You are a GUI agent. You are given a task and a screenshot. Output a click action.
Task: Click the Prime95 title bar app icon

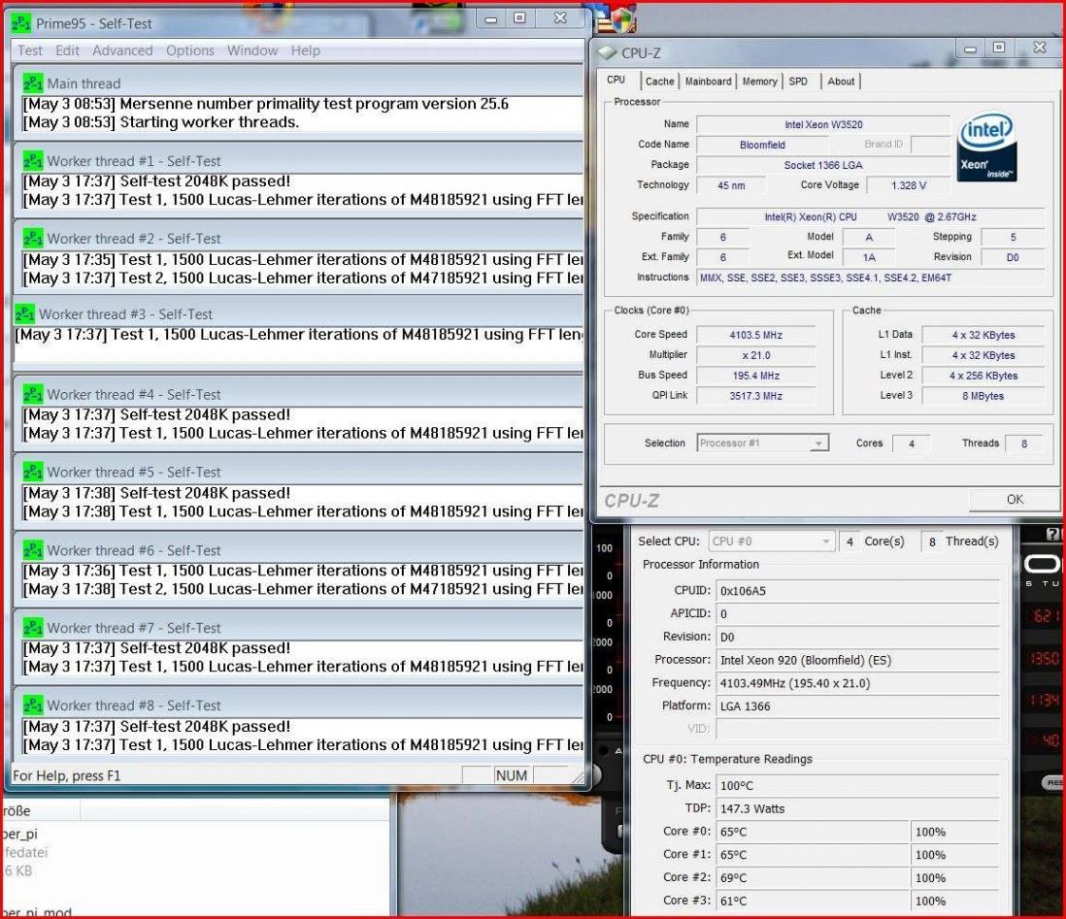click(21, 23)
